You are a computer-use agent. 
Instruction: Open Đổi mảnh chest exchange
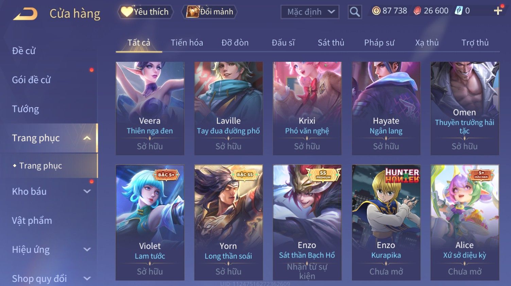pyautogui.click(x=209, y=12)
